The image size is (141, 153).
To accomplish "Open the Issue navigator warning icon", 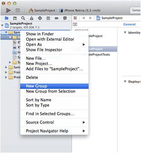I will point(31,18).
